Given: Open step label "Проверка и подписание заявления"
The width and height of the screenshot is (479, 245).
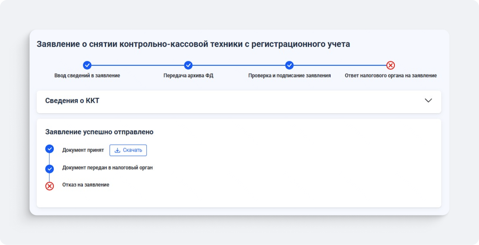Looking at the screenshot, I should (x=289, y=76).
